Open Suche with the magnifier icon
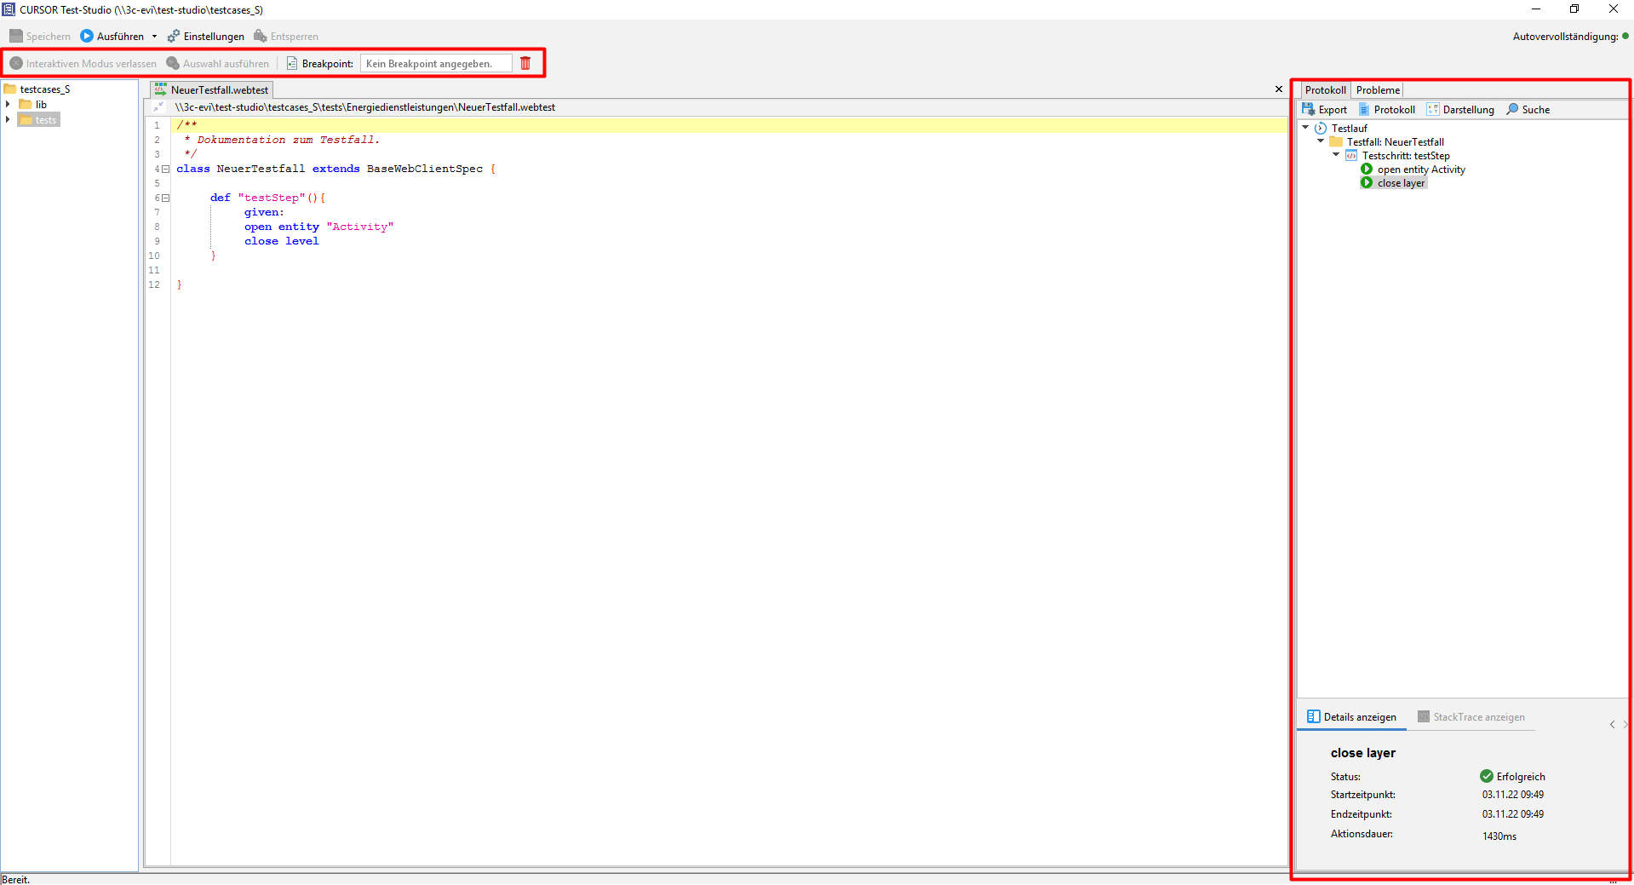The height and width of the screenshot is (885, 1634). click(x=1512, y=109)
